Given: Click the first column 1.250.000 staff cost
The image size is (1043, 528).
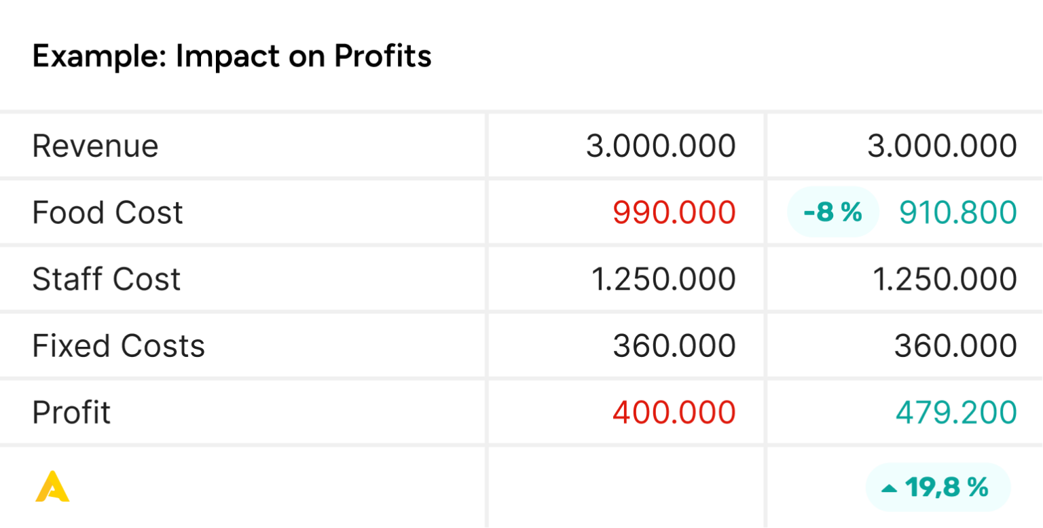Looking at the screenshot, I should (663, 279).
